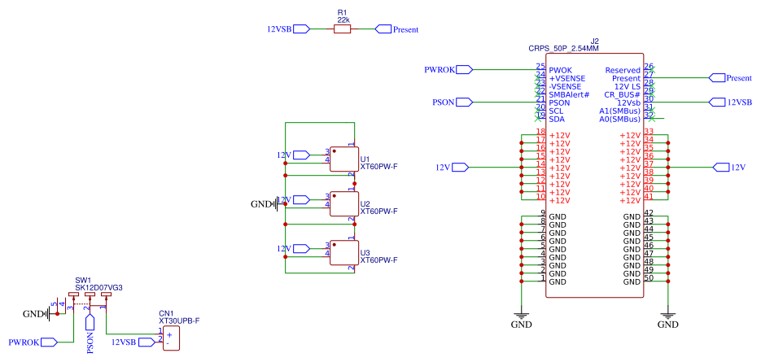
Task: Click the +VSENSE pin label
Action: click(566, 78)
